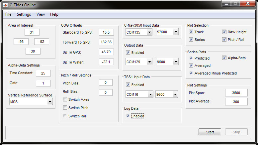This screenshot has width=258, height=145.
Task: Disable the Averaged Minus Predicted checkbox
Action: 191,73
